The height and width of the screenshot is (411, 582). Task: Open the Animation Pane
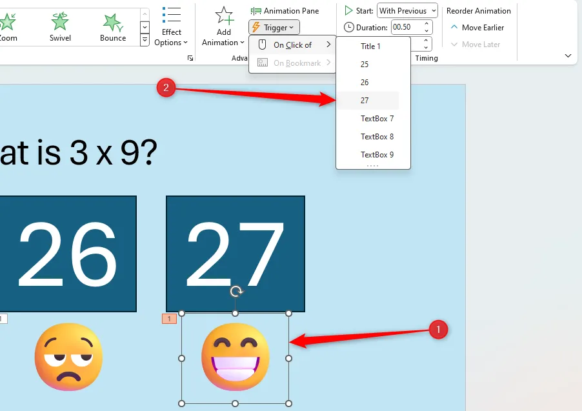[286, 10]
